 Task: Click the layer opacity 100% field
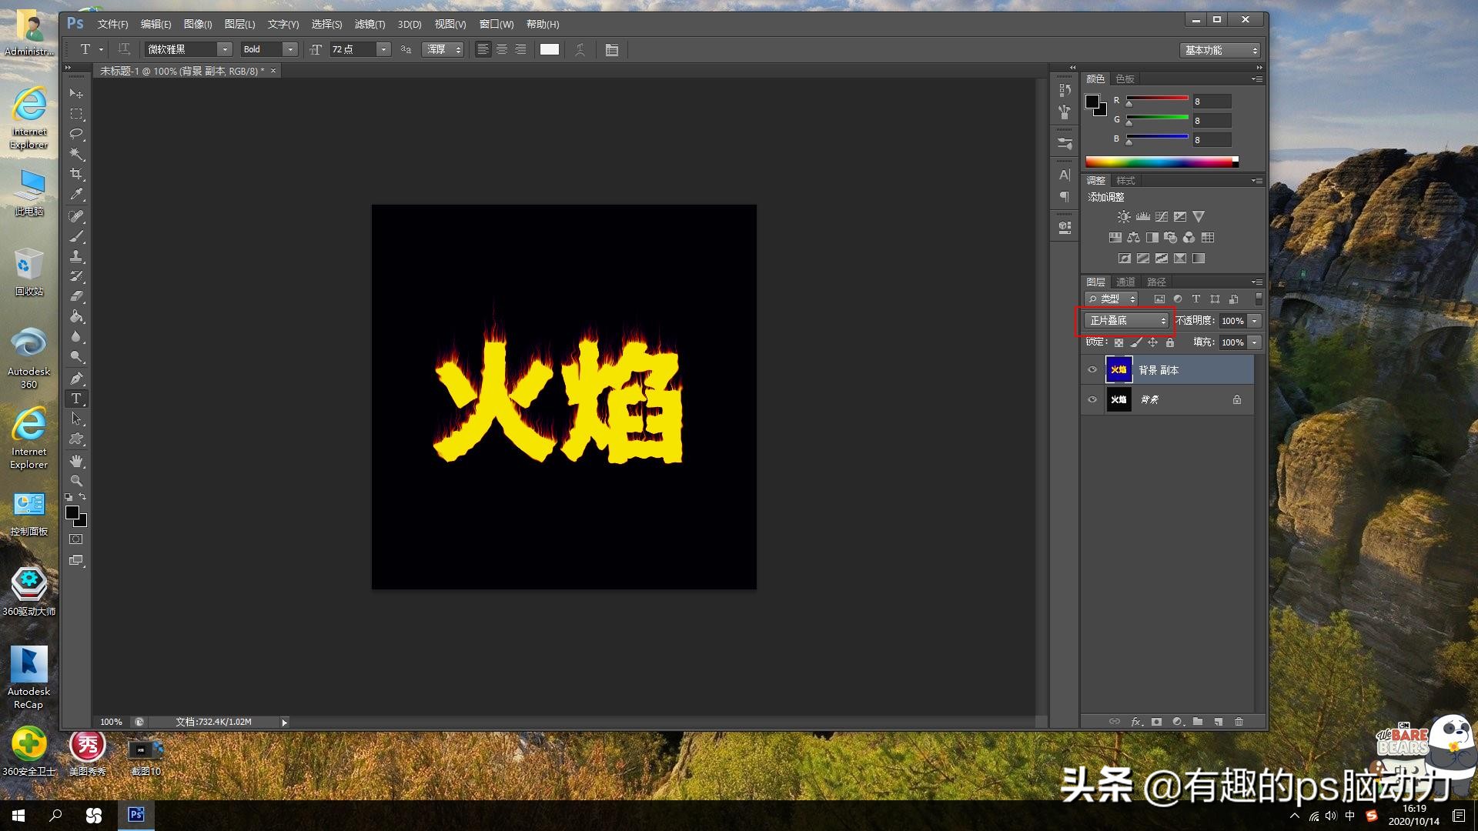[x=1232, y=321]
